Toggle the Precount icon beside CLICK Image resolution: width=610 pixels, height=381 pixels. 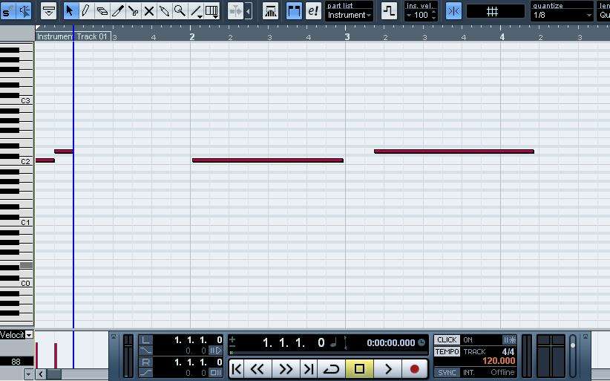coord(509,339)
